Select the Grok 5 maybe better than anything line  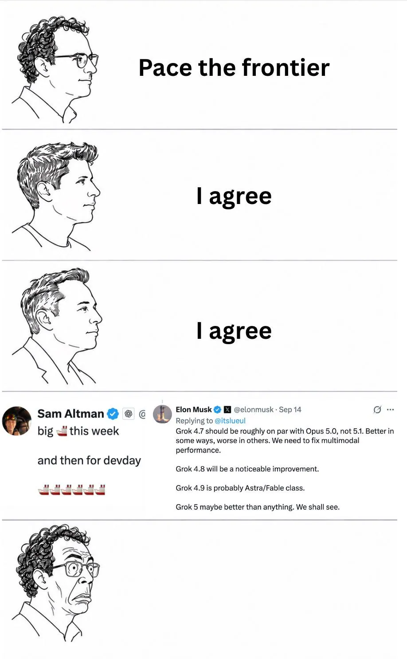(258, 507)
